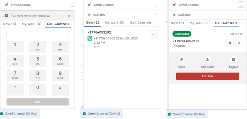The width and height of the screenshot is (247, 119).
Task: Open the left Omni-Channel (Online) utility bar item
Action: point(20,114)
